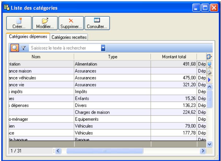
Task: Select the 'dépenses' name cell
Action: tap(41, 105)
